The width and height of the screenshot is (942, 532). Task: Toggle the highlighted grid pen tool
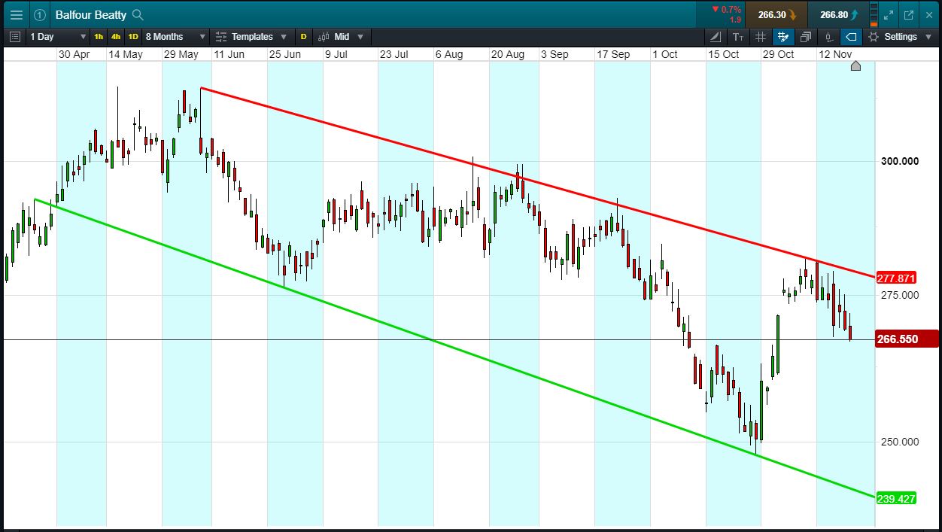(x=783, y=36)
